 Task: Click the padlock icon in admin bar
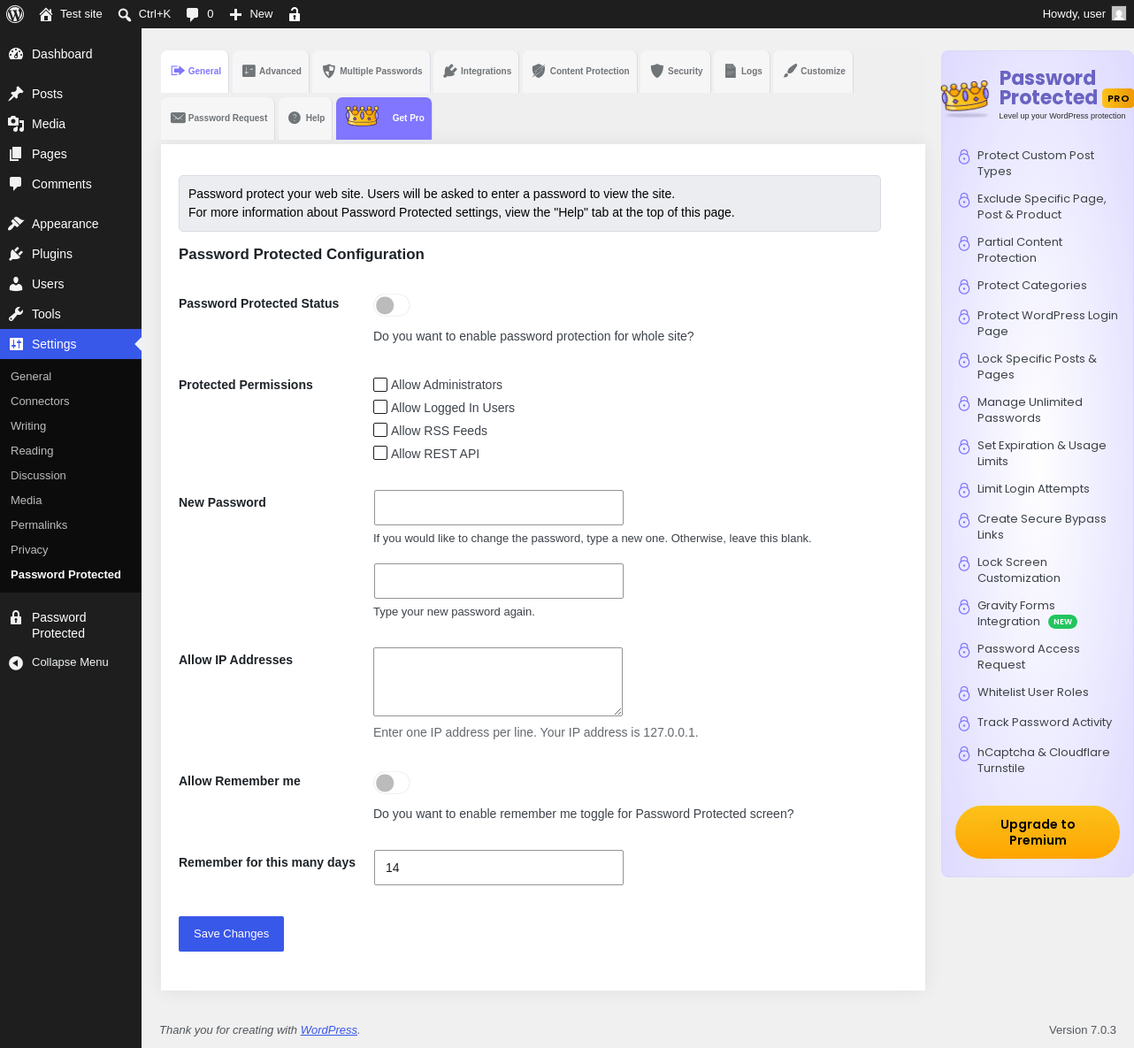(295, 14)
